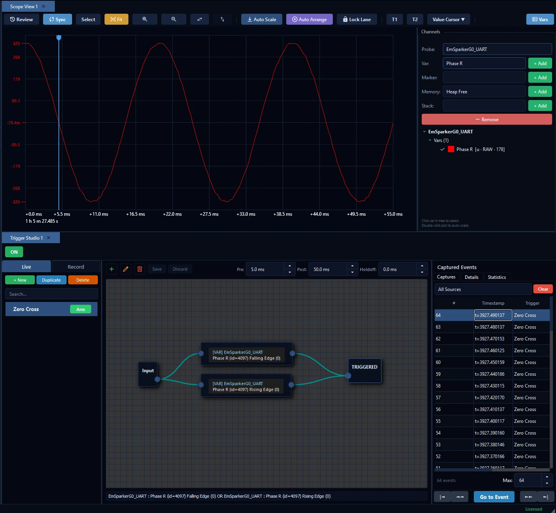This screenshot has width=556, height=513.
Task: Click the blue time cursor marker handle
Action: pyautogui.click(x=59, y=38)
